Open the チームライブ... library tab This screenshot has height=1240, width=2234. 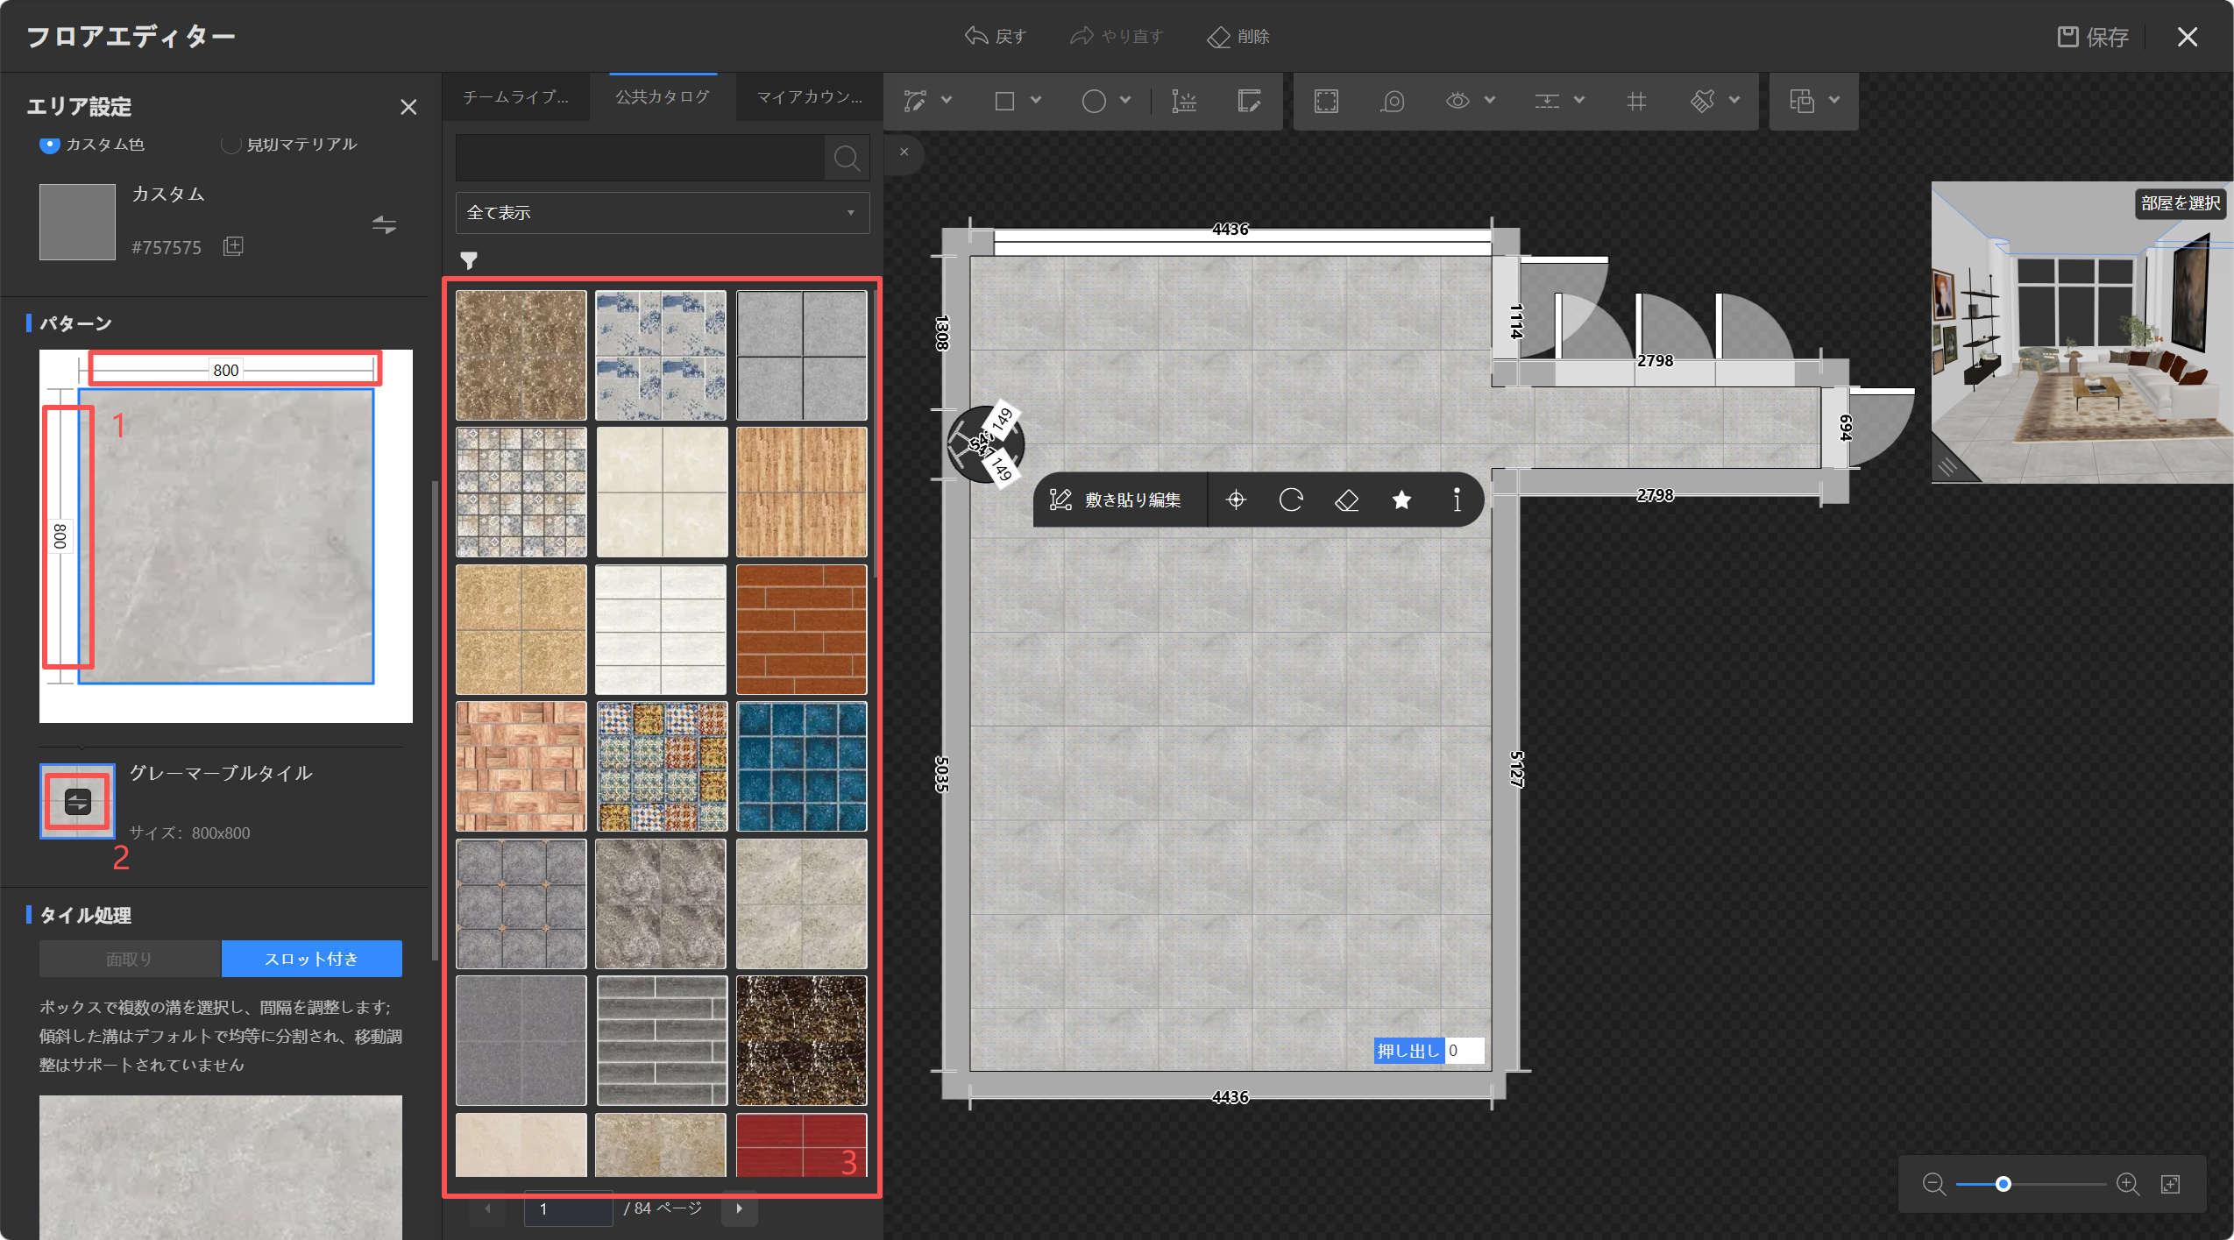[x=515, y=97]
